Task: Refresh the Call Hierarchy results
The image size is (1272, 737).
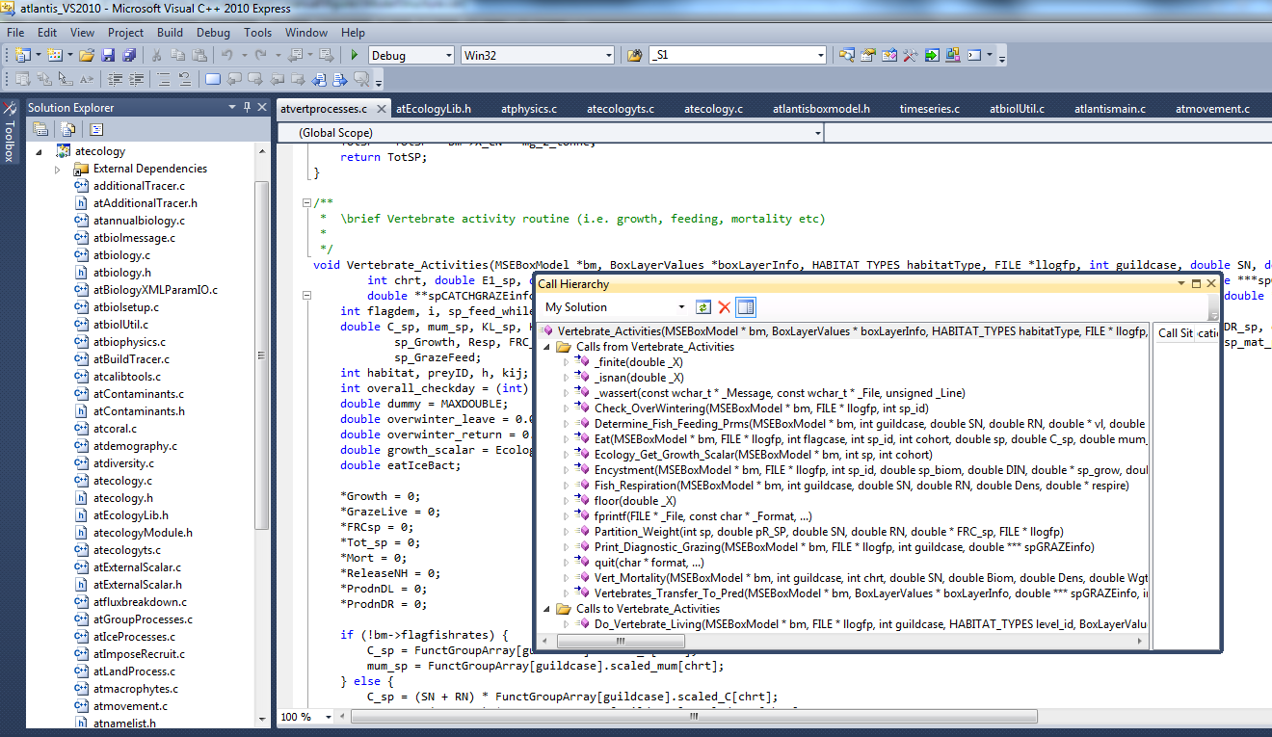Action: tap(703, 307)
